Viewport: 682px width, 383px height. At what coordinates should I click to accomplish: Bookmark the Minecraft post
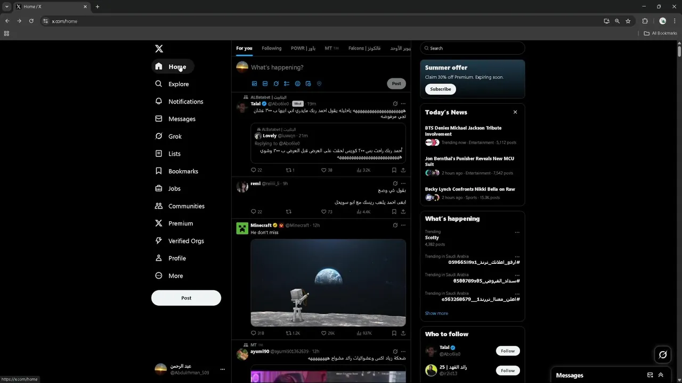click(394, 333)
